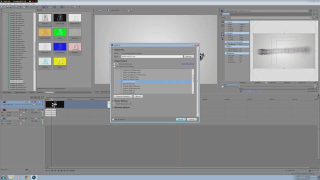The width and height of the screenshot is (320, 180).
Task: Select the highlighted NewBlue effect in the tree
Action: click(x=16, y=81)
